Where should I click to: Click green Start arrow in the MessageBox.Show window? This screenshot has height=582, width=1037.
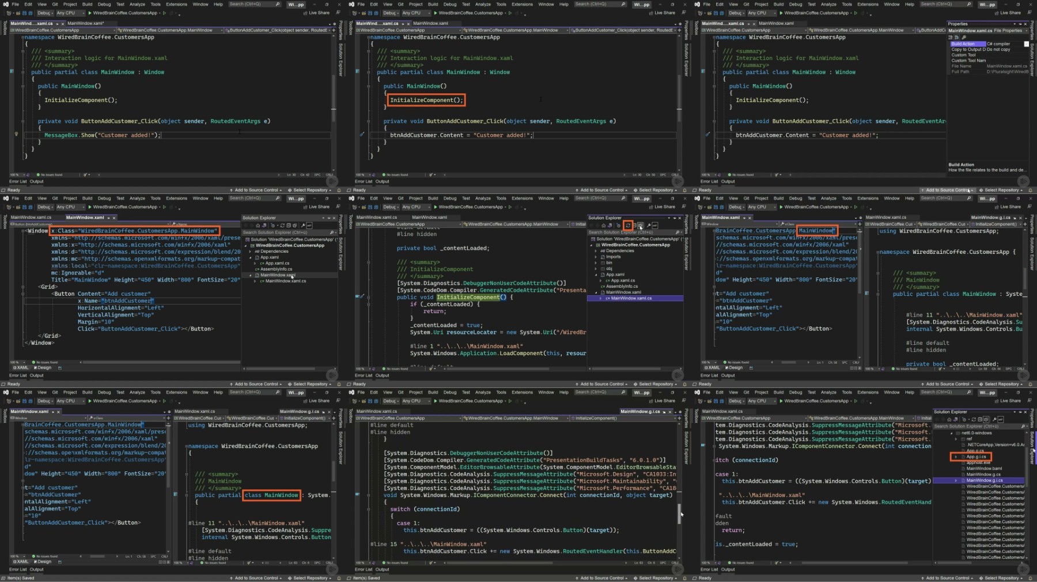(89, 13)
